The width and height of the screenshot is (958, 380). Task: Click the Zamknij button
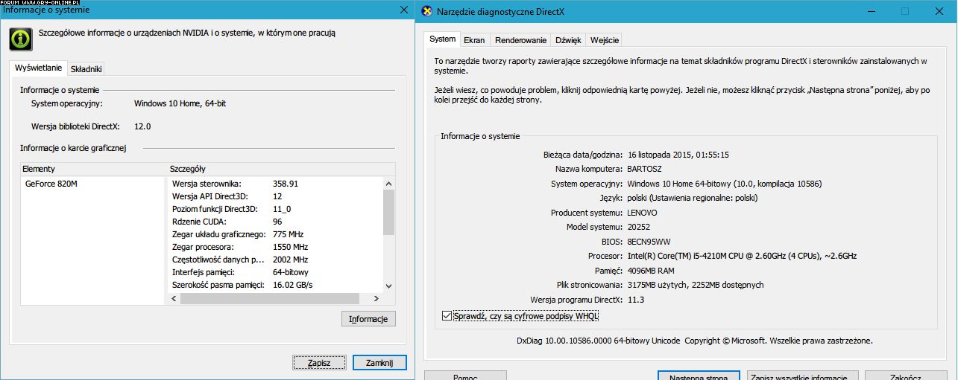[x=379, y=363]
